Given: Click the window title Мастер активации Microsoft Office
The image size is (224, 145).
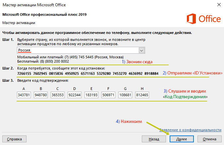Looking at the screenshot, I should click(x=34, y=5).
